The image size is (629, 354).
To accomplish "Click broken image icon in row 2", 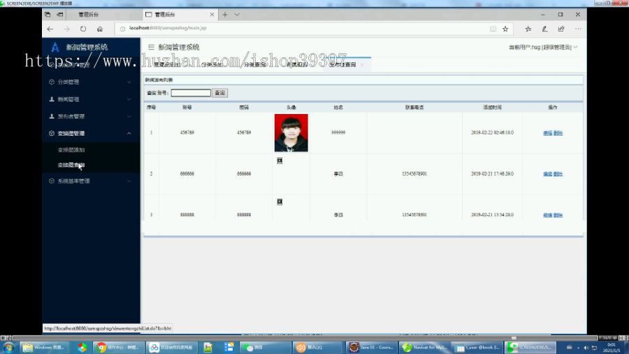I will pos(280,160).
